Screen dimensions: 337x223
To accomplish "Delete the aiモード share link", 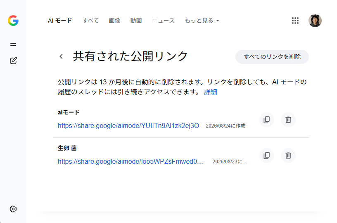I will (x=288, y=120).
